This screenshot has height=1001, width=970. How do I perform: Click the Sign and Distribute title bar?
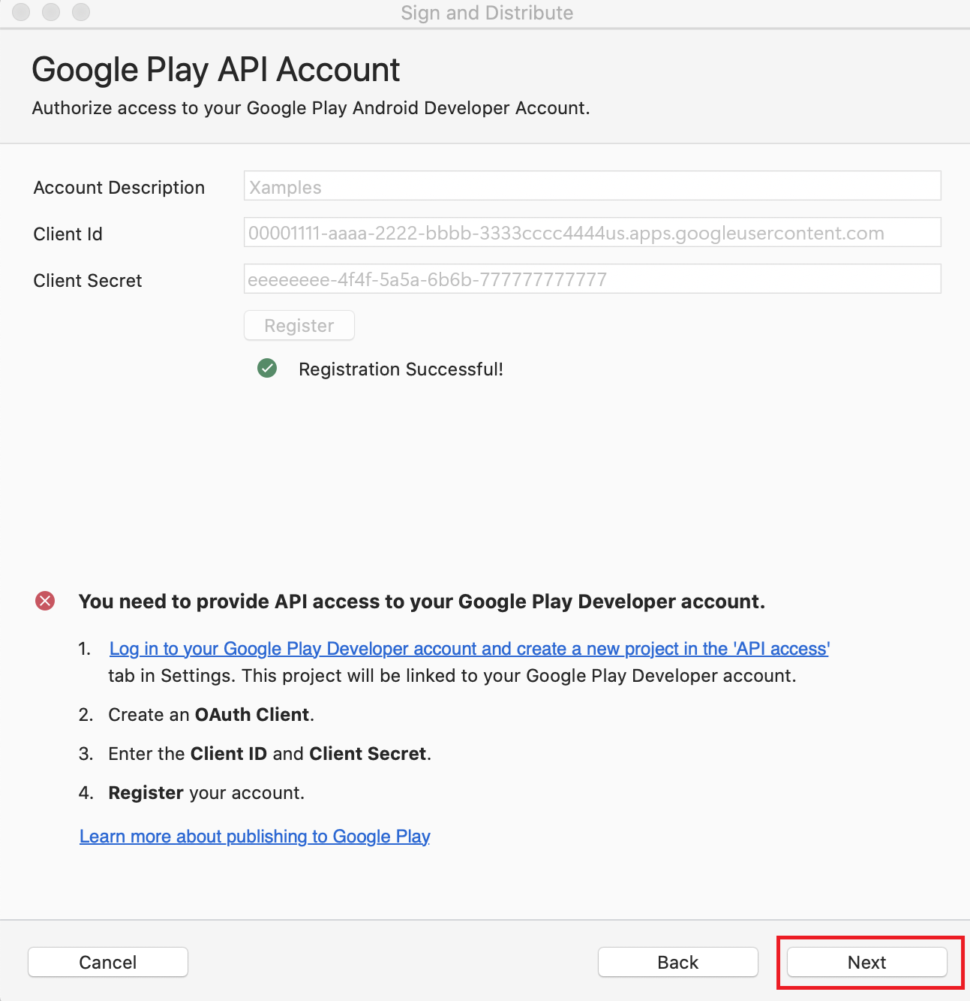(486, 13)
